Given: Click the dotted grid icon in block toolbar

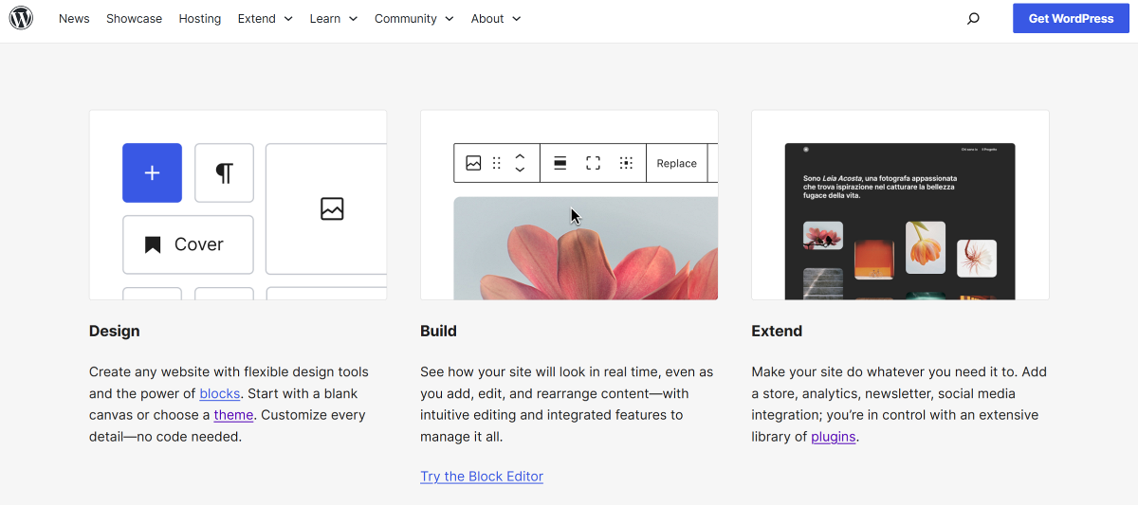Looking at the screenshot, I should [x=626, y=163].
